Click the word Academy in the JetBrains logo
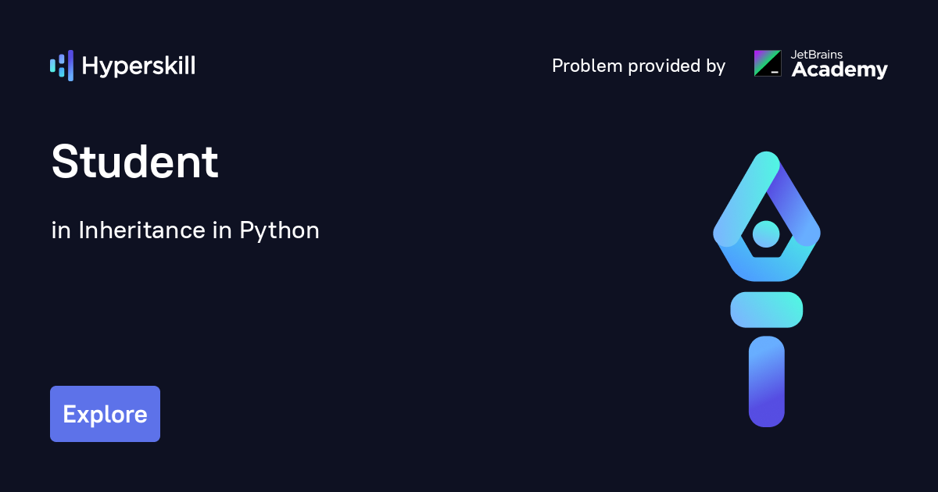The image size is (938, 492). [x=840, y=70]
